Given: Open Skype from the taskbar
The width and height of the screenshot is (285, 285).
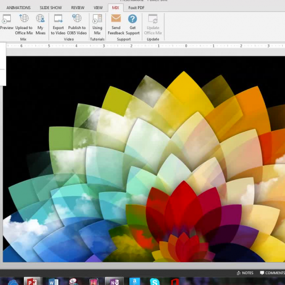Looking at the screenshot, I should pos(154,282).
